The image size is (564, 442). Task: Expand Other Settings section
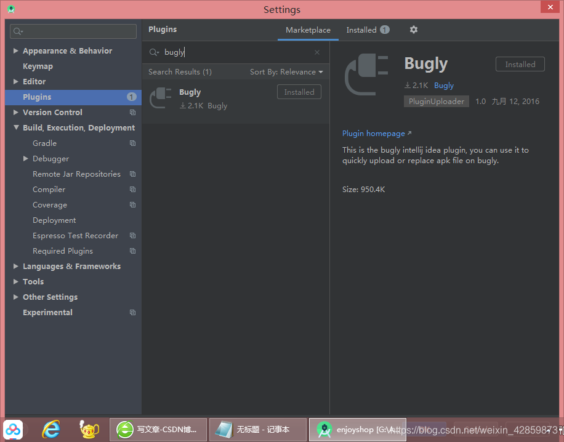point(16,297)
